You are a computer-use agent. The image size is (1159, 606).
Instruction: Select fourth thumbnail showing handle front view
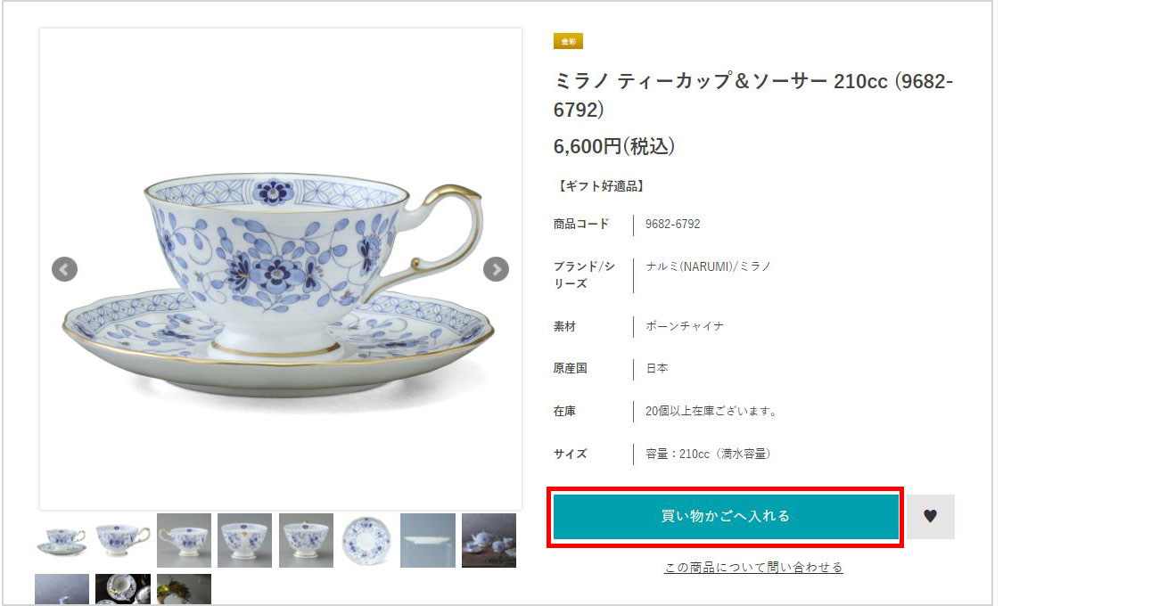click(x=244, y=540)
